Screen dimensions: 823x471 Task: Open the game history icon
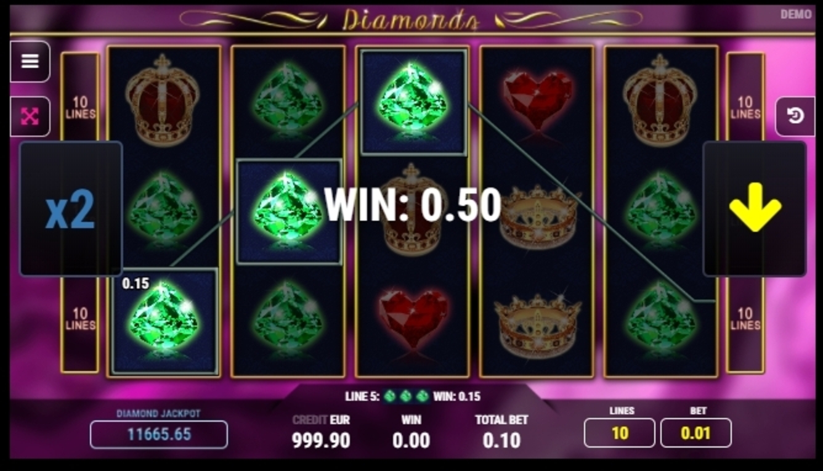click(x=795, y=116)
